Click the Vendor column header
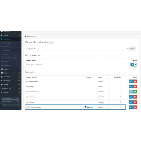Viewport: 141px width, 141px height. 89,77
